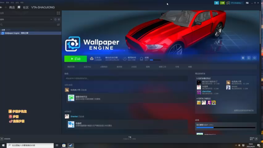Viewport: 263px width, 148px height.
Task: Open the Windows notification center icon
Action: pyautogui.click(x=259, y=145)
